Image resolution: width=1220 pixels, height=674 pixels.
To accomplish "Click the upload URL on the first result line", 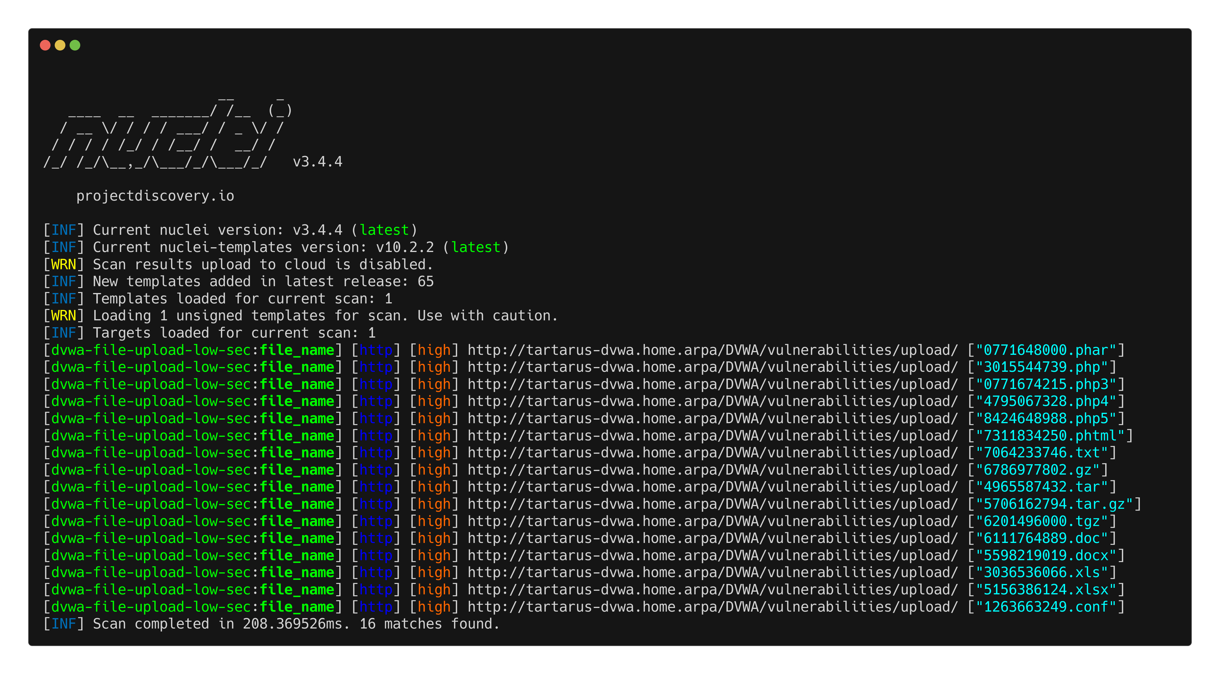I will pos(712,350).
